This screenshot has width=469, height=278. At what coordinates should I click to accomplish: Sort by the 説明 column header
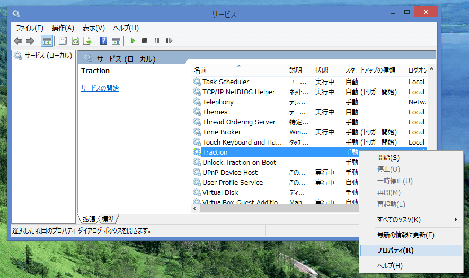[299, 70]
